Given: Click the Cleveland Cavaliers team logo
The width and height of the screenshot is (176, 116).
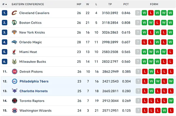Looking at the screenshot, I should (14, 13).
